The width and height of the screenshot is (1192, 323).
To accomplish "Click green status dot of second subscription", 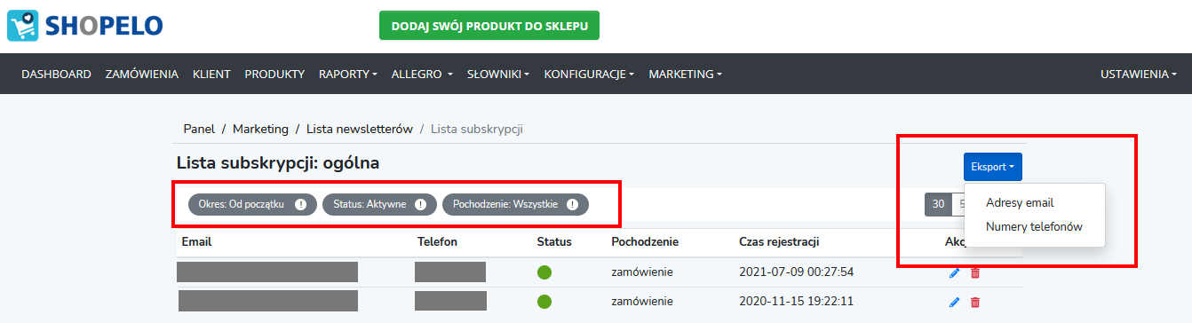I will 544,302.
